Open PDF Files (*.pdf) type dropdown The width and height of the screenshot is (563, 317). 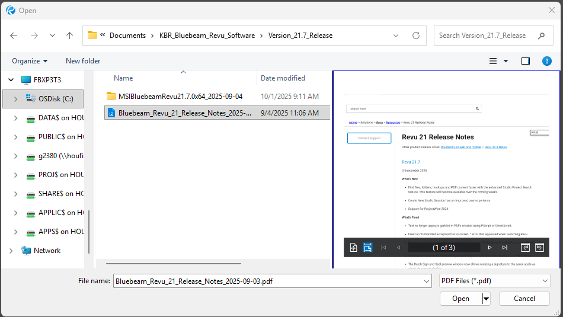494,281
